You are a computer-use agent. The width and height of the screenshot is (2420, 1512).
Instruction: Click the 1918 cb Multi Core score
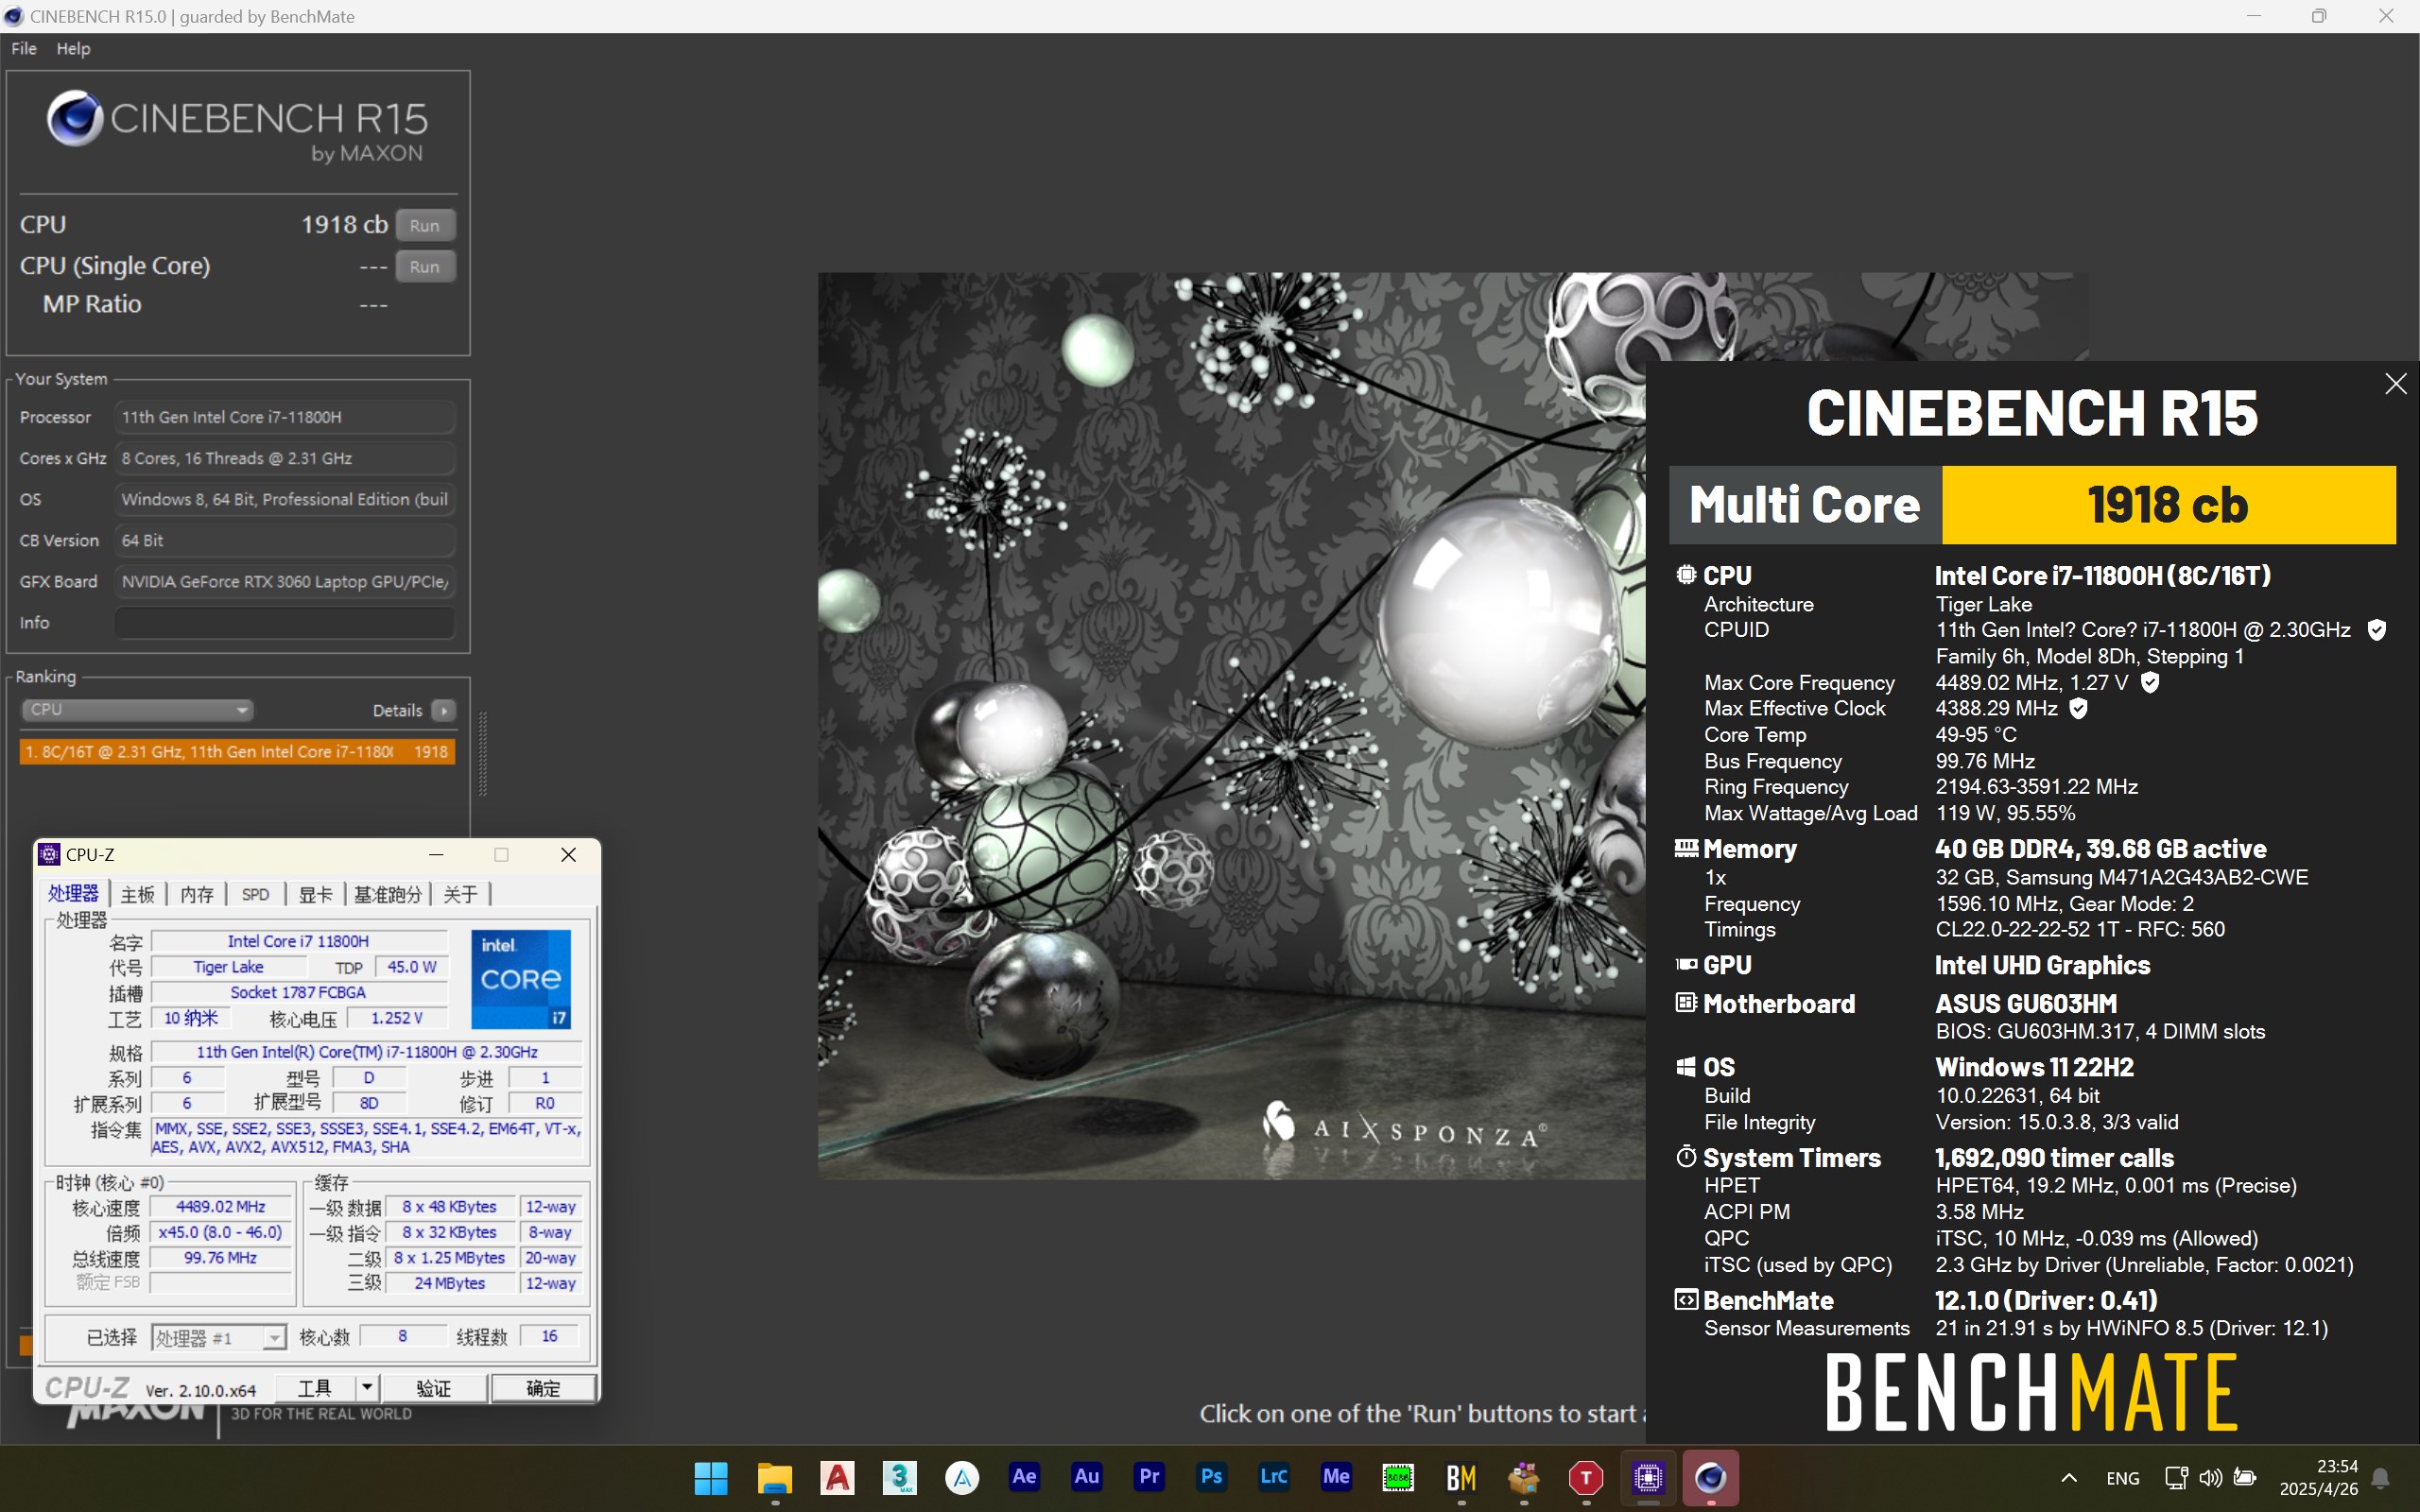(2168, 505)
